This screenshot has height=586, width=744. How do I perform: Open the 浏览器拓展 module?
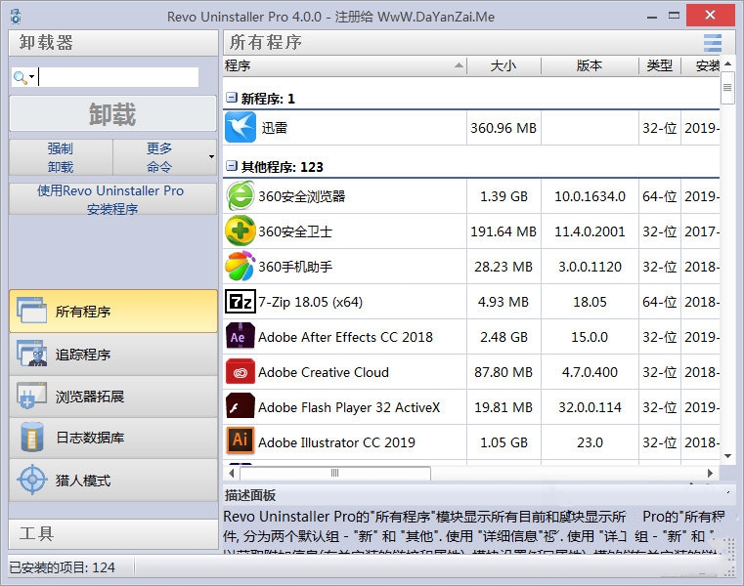click(x=113, y=396)
